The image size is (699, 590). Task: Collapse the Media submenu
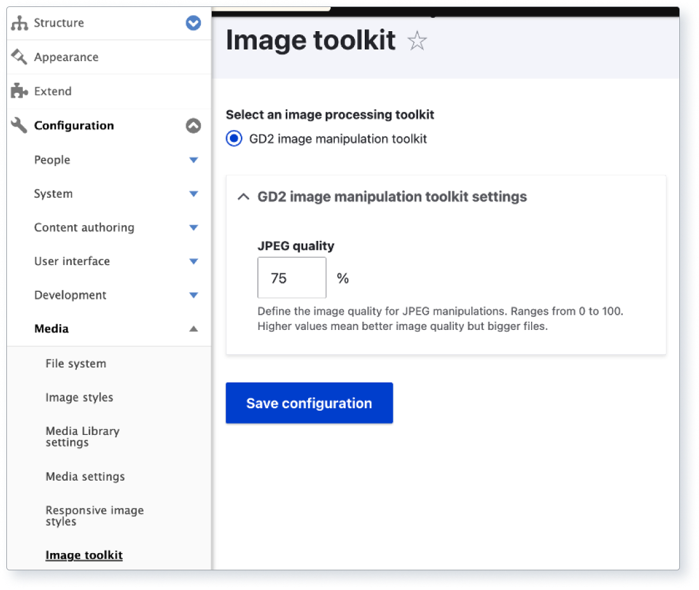(193, 329)
